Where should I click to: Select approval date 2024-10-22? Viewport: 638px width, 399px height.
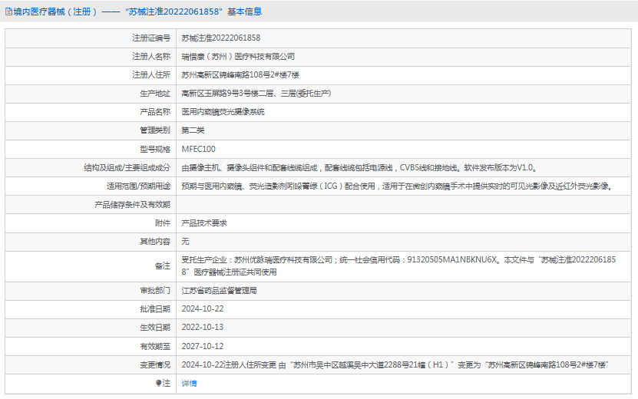pos(203,308)
